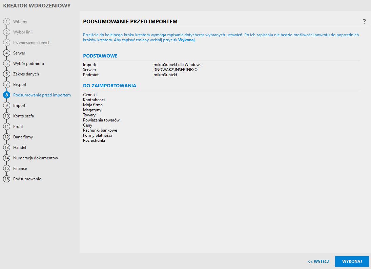Viewport: 371px width, 269px height.
Task: Click the Cenniki list entry
Action: [x=90, y=94]
